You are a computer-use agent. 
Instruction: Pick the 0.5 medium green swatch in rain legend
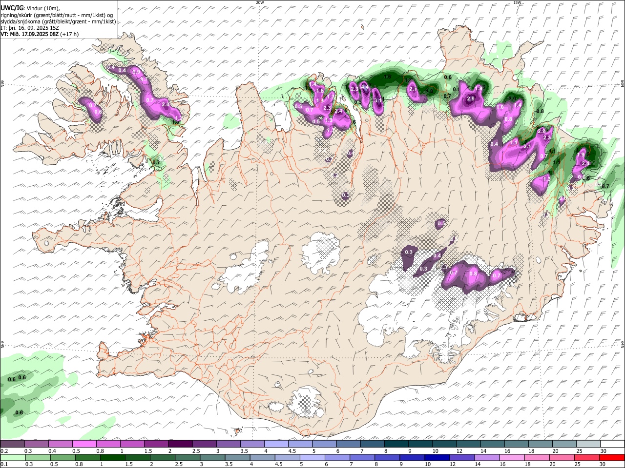pos(62,458)
